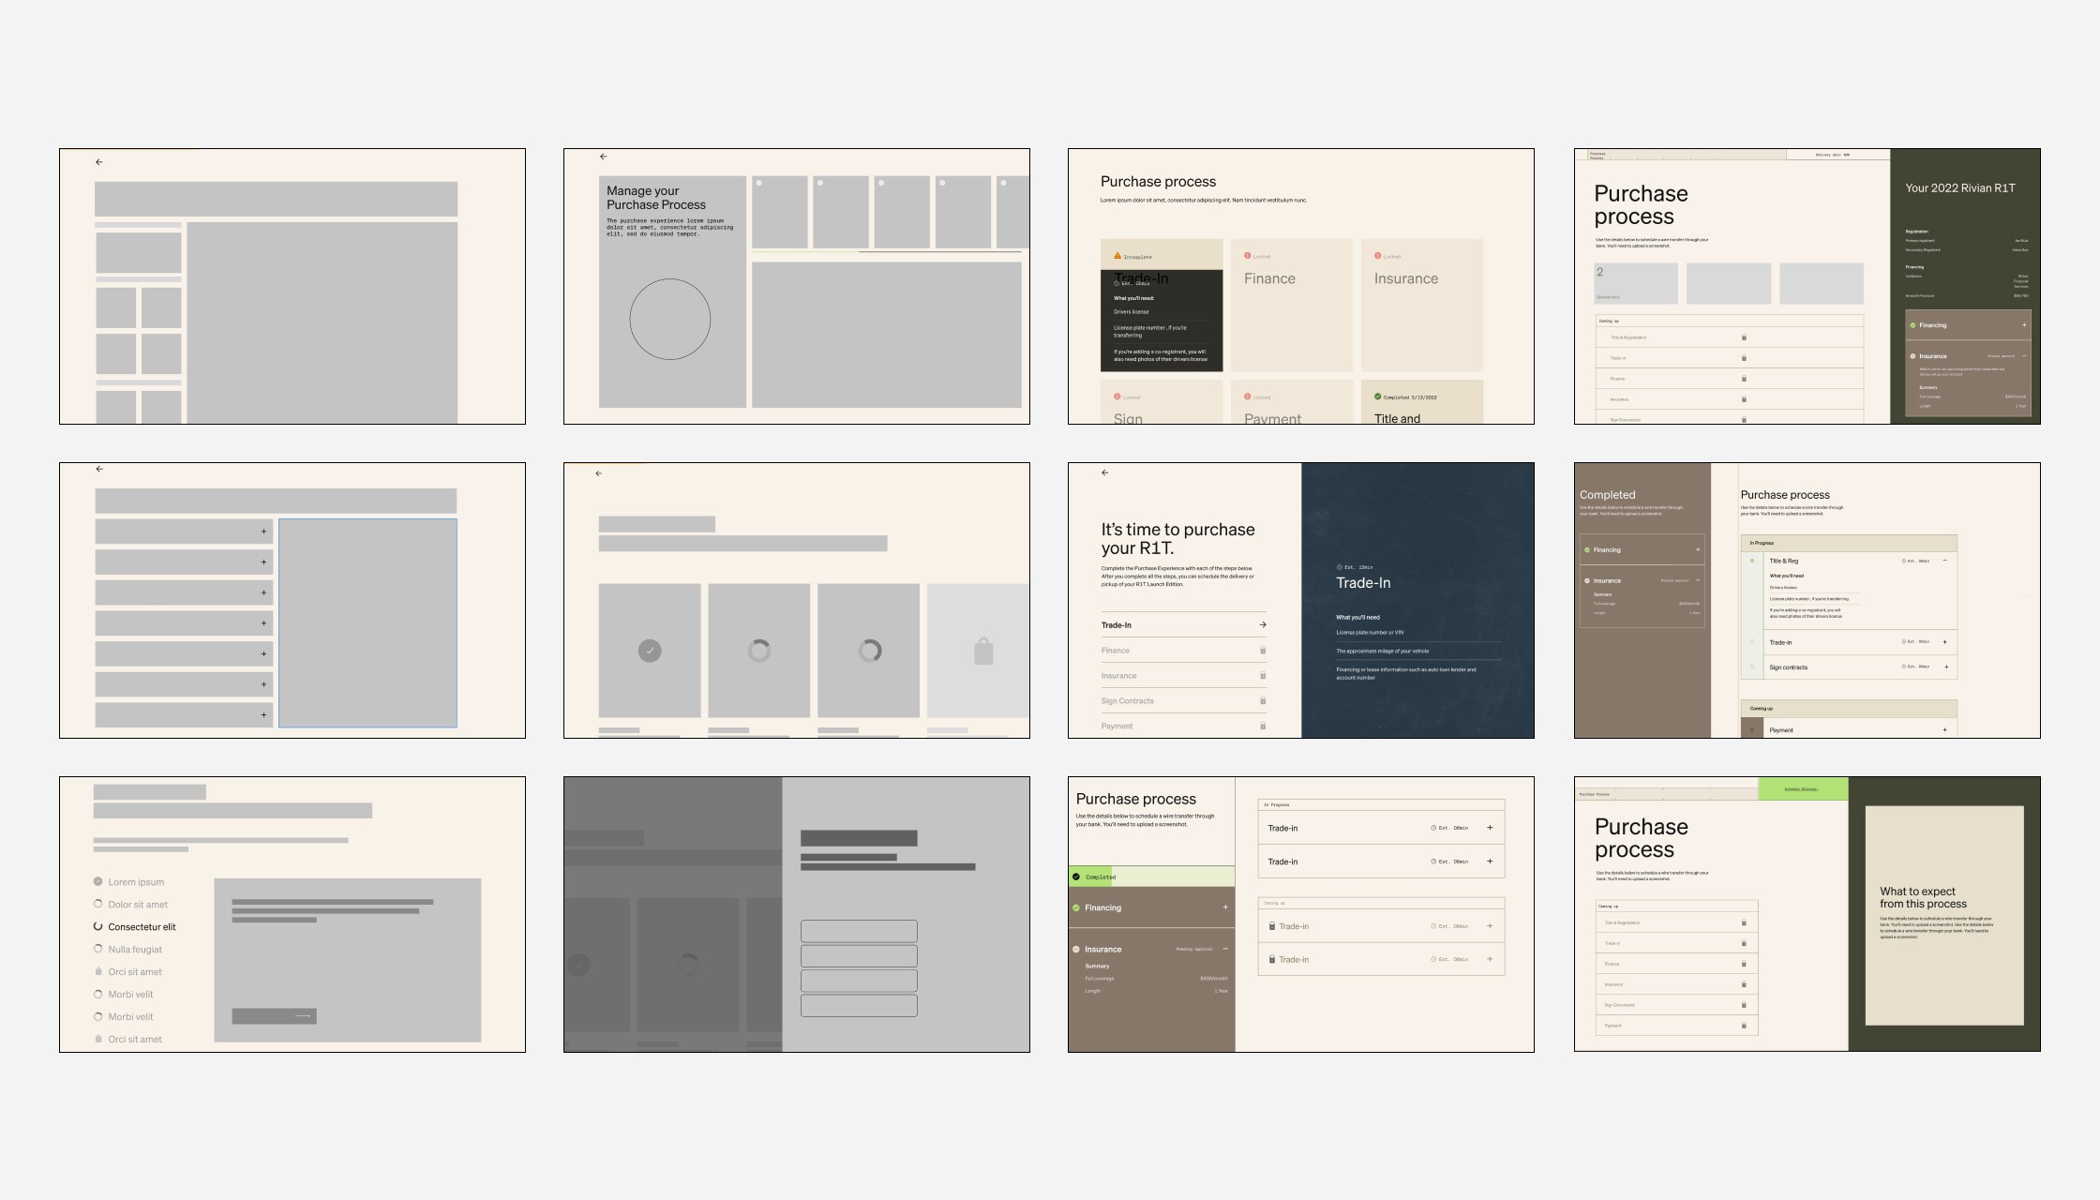This screenshot has height=1200, width=2100.
Task: Select 'Lorem ipsum' checked step
Action: click(98, 881)
